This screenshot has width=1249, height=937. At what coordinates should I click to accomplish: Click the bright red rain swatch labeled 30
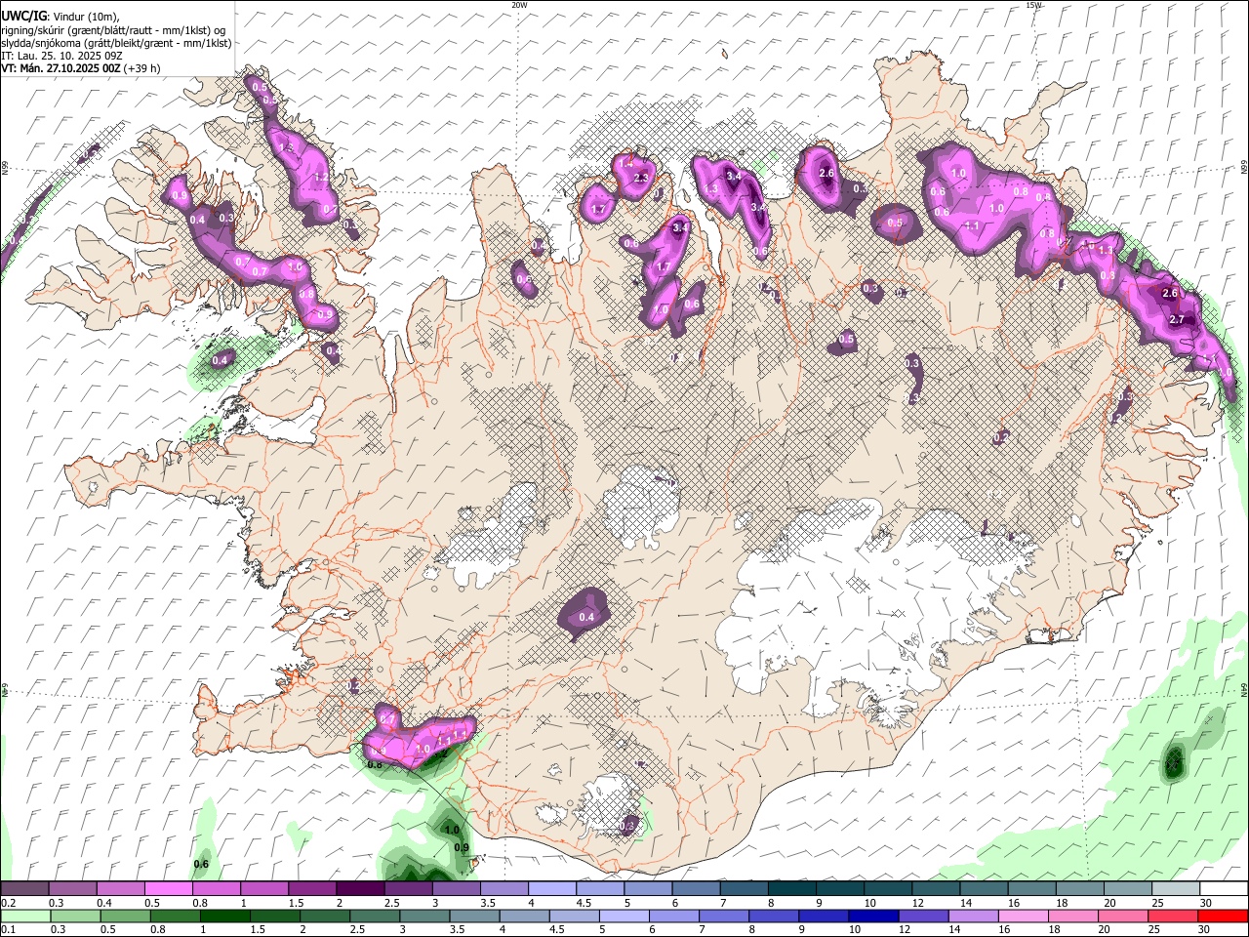click(1223, 916)
